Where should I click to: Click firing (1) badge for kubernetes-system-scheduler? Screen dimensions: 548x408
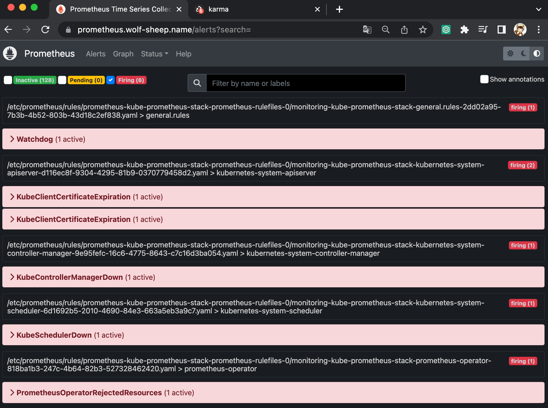pos(523,303)
